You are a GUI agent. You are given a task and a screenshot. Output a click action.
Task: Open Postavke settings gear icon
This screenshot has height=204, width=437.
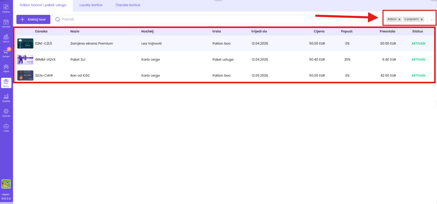click(x=6, y=112)
